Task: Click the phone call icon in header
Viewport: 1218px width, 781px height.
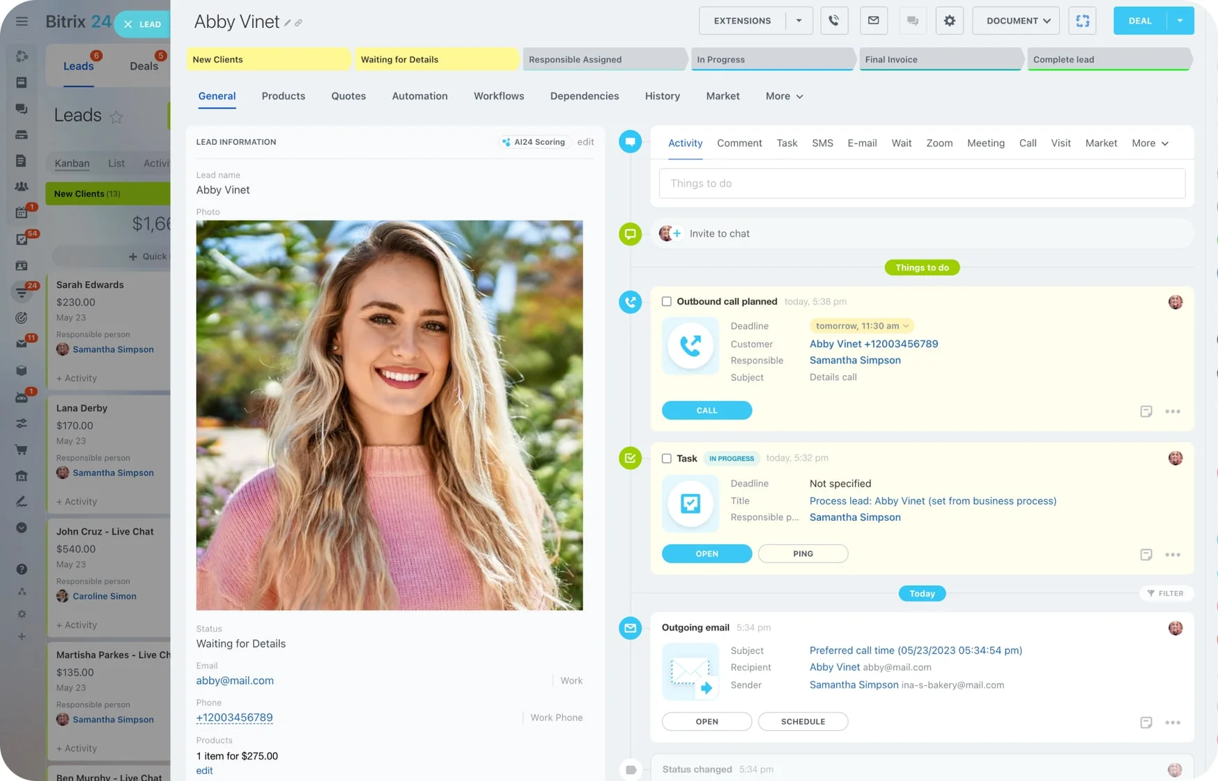Action: point(833,21)
